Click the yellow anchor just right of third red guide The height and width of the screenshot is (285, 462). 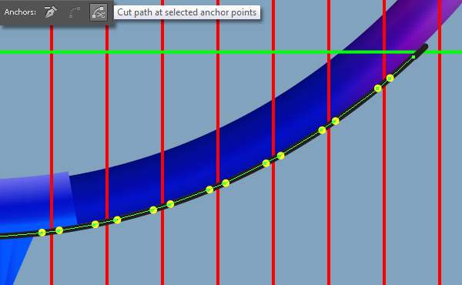pyautogui.click(x=170, y=204)
